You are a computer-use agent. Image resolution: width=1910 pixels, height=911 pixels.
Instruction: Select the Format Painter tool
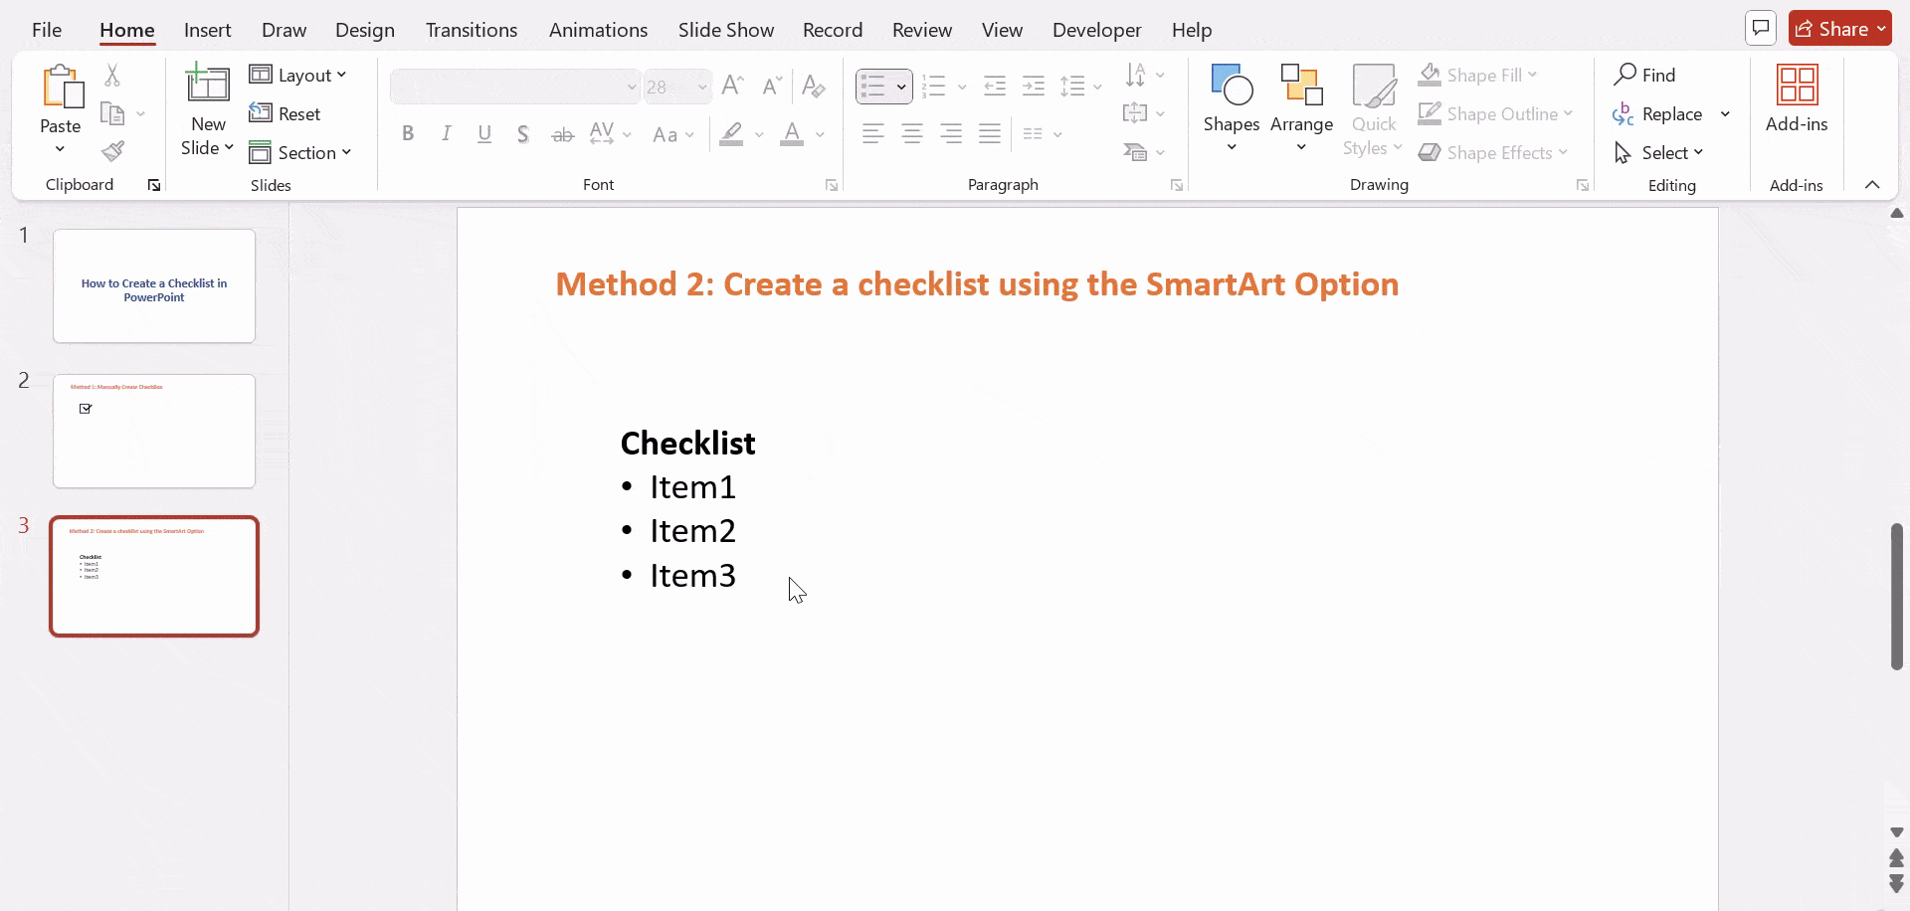[112, 151]
